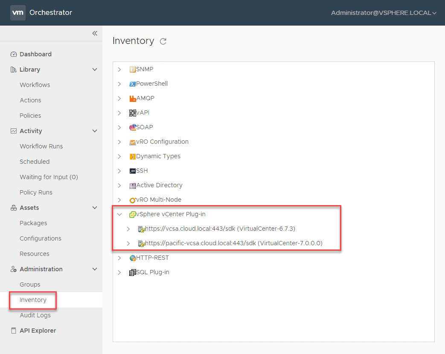The width and height of the screenshot is (445, 354).
Task: Collapse the vSphere vCenter Plug-in node
Action: [x=119, y=214]
